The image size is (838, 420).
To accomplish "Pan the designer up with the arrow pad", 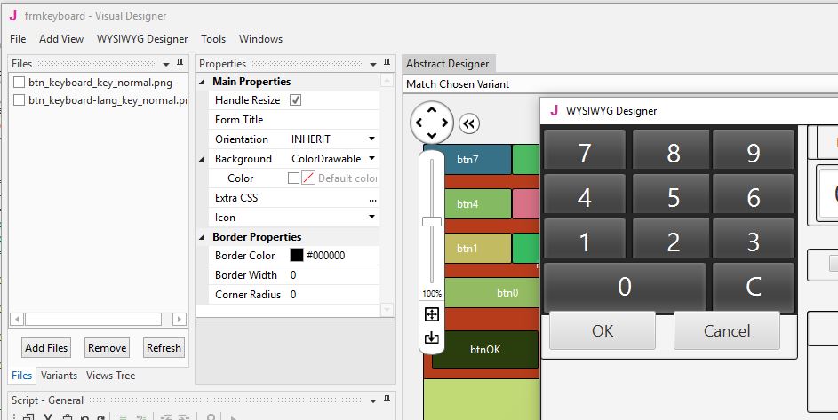I will pos(432,109).
